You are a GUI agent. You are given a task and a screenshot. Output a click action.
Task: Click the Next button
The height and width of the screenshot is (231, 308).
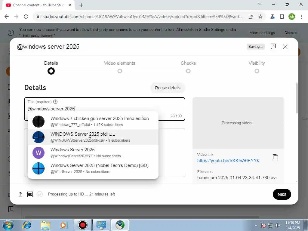coord(282,194)
